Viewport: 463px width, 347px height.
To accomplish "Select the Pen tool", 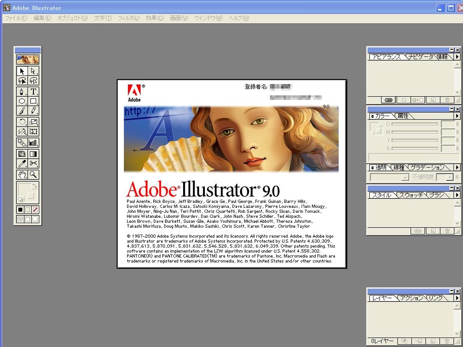I will click(x=22, y=91).
